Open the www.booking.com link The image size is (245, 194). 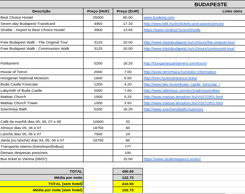159,17
